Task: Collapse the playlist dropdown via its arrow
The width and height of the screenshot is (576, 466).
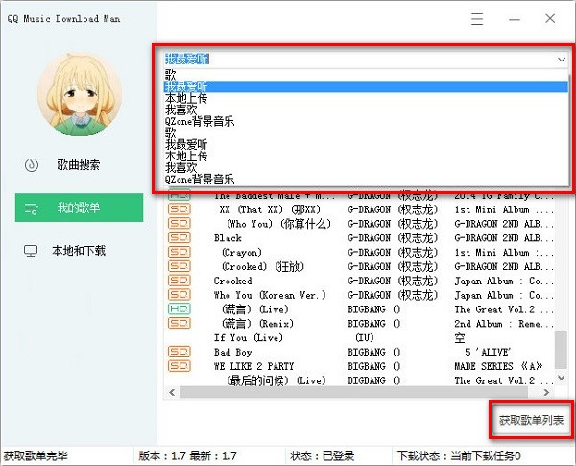Action: pos(561,59)
